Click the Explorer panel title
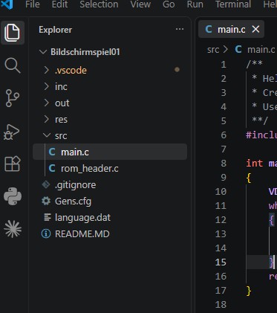277x313 pixels. (x=55, y=30)
